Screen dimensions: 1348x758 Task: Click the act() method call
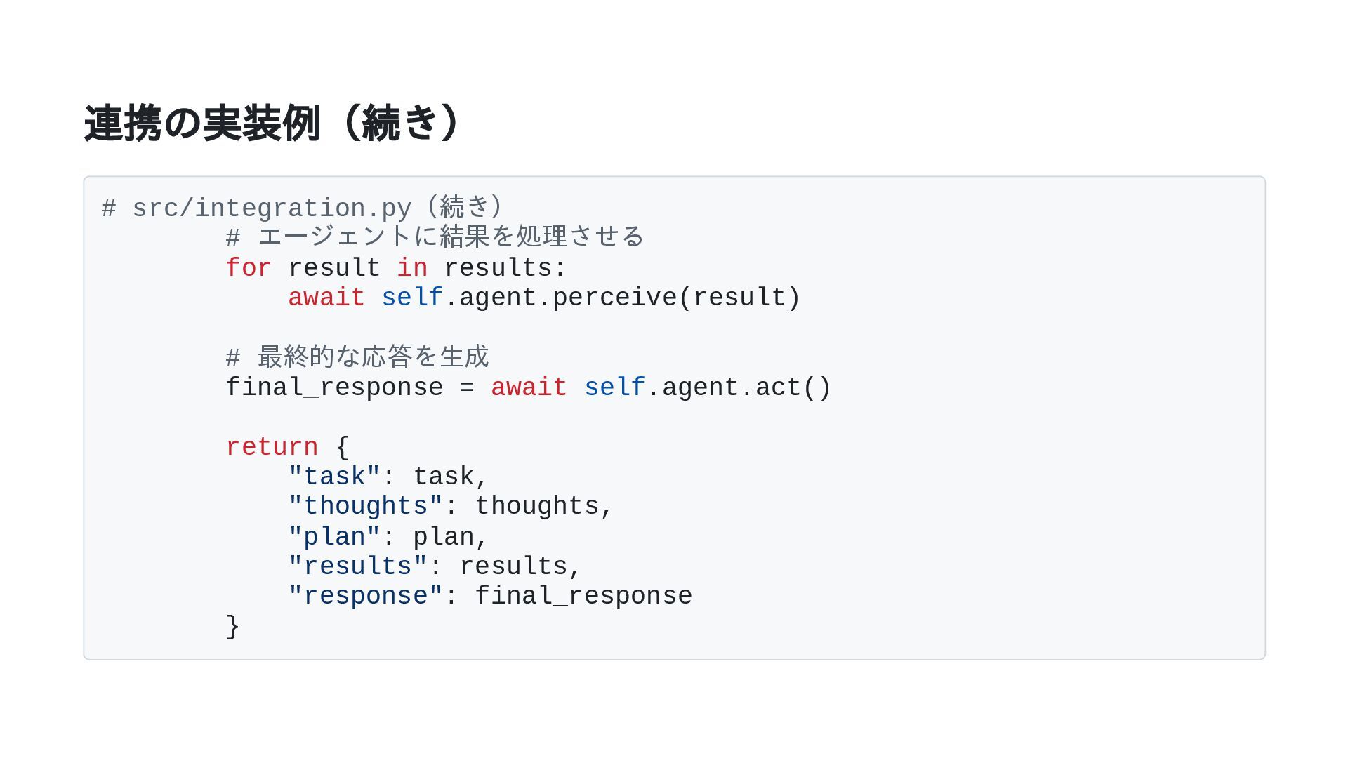[x=793, y=387]
